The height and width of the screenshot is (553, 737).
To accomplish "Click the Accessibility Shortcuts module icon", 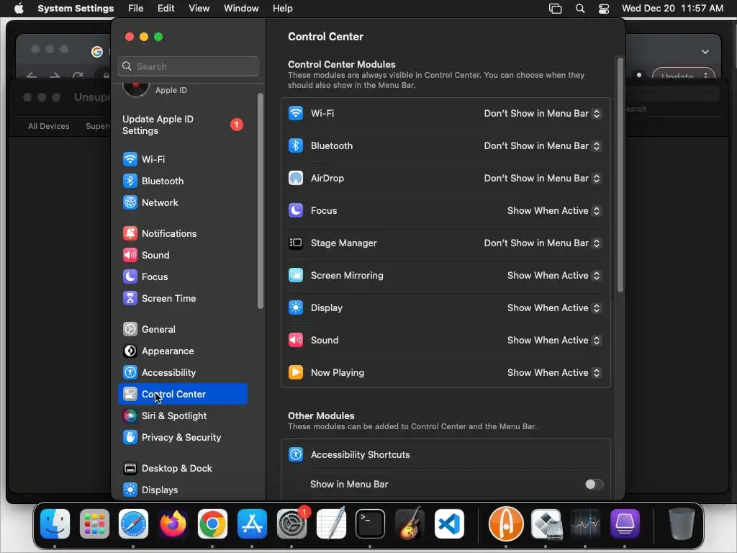I will (x=296, y=455).
